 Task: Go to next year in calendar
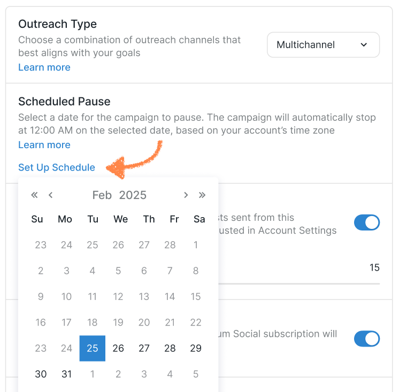click(202, 195)
